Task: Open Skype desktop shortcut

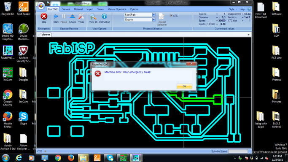Action: click(24, 118)
